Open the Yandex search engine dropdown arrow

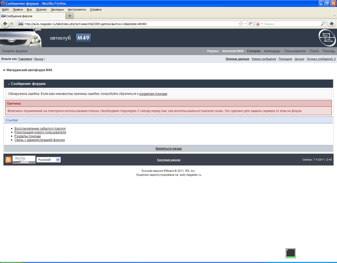tap(262, 24)
